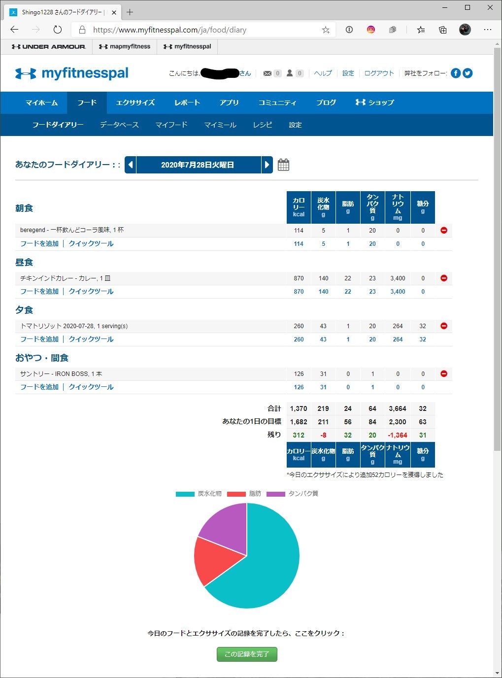Open フードダイアリー submenu
The image size is (502, 678).
click(x=58, y=125)
